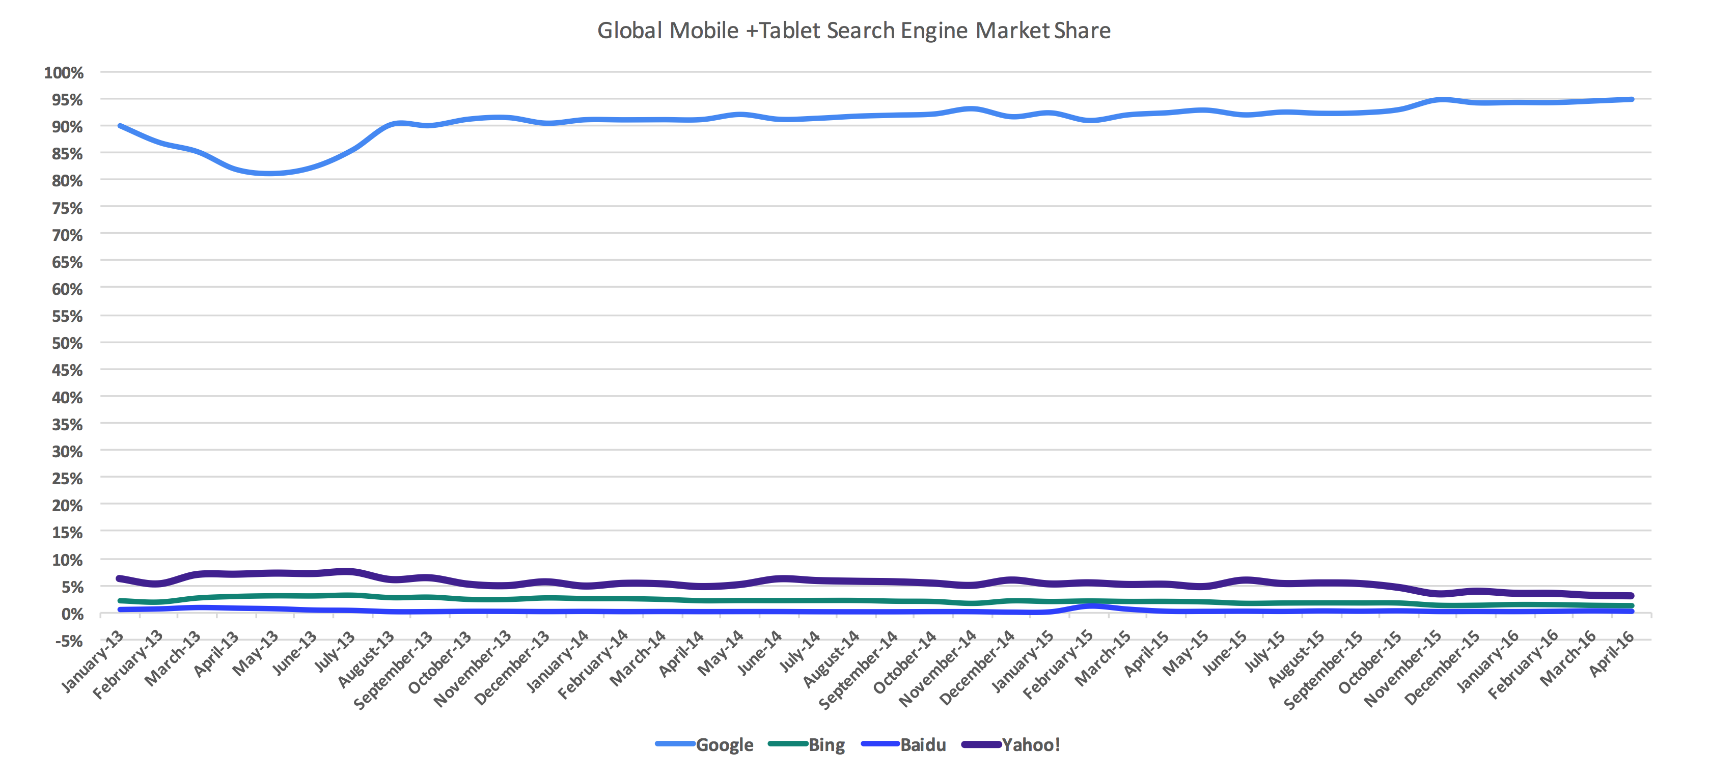Click the March-14 x-axis label

coord(638,658)
